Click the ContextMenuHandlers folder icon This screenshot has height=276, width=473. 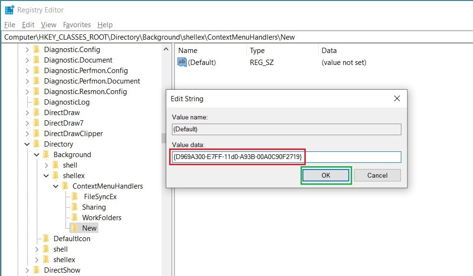pyautogui.click(x=65, y=186)
